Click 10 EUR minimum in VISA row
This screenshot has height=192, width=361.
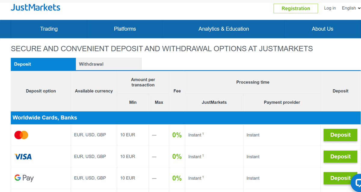point(128,157)
